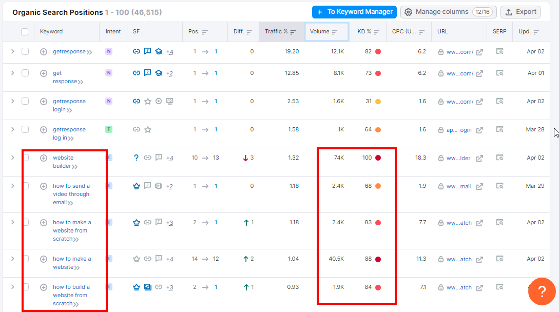The width and height of the screenshot is (559, 312).
Task: Expand the getresponse keyword row
Action: tap(13, 51)
